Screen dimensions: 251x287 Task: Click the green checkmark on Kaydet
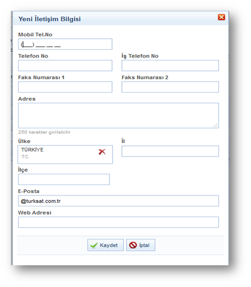tap(94, 245)
